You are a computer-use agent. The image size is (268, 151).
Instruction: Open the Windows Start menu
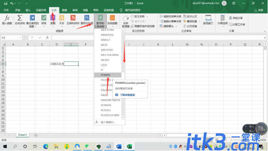click(5, 146)
